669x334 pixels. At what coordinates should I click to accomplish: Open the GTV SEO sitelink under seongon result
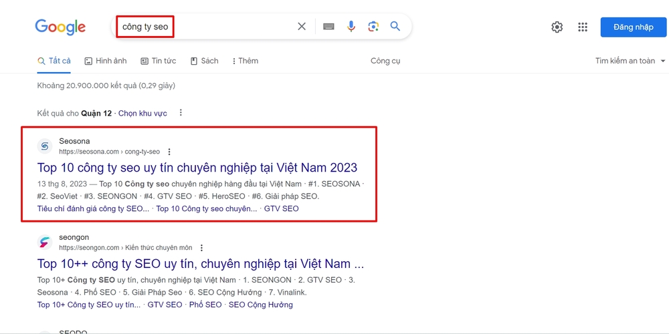[x=165, y=305]
